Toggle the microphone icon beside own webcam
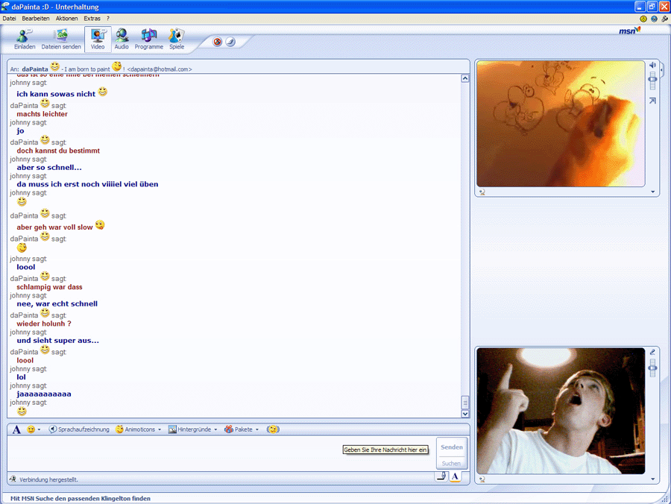Screen dimensions: 671x504 (x=652, y=352)
